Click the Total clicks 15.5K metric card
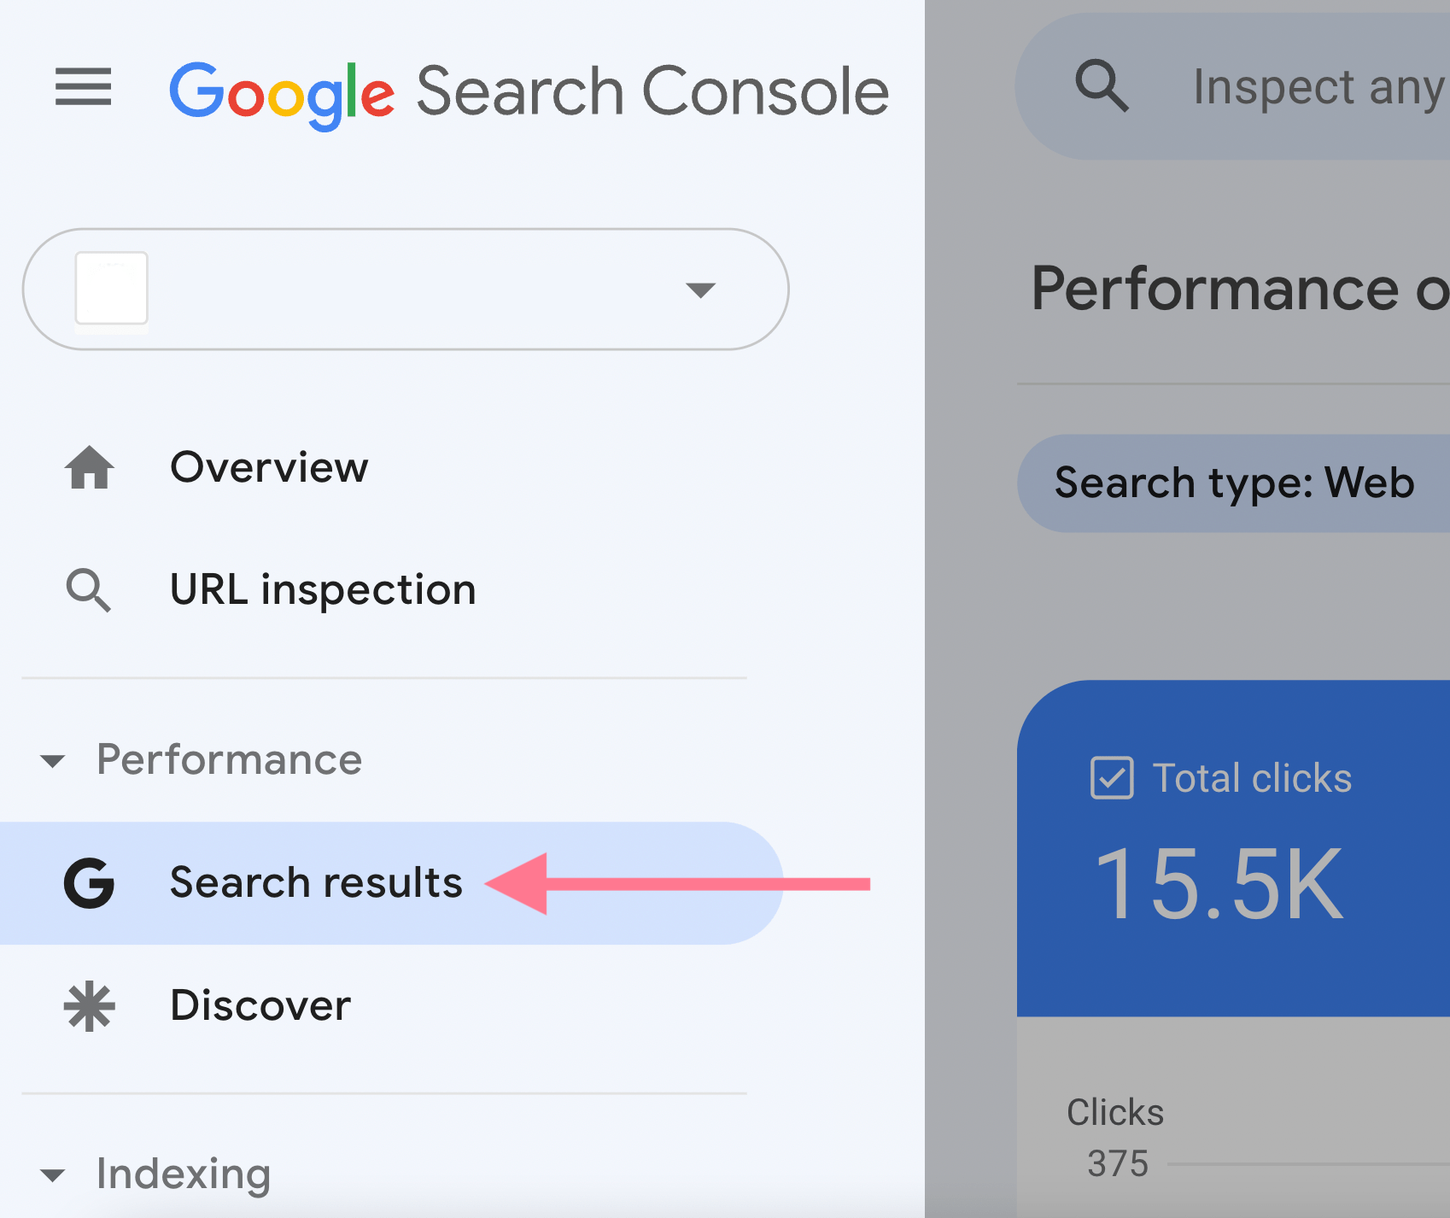Image resolution: width=1450 pixels, height=1218 pixels. pyautogui.click(x=1234, y=848)
